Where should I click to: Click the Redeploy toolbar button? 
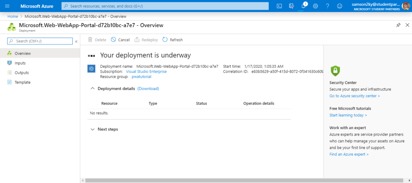[x=146, y=40]
